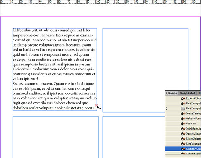Switch to the Scripts panel tab
This screenshot has height=158, width=201.
pos(171,93)
